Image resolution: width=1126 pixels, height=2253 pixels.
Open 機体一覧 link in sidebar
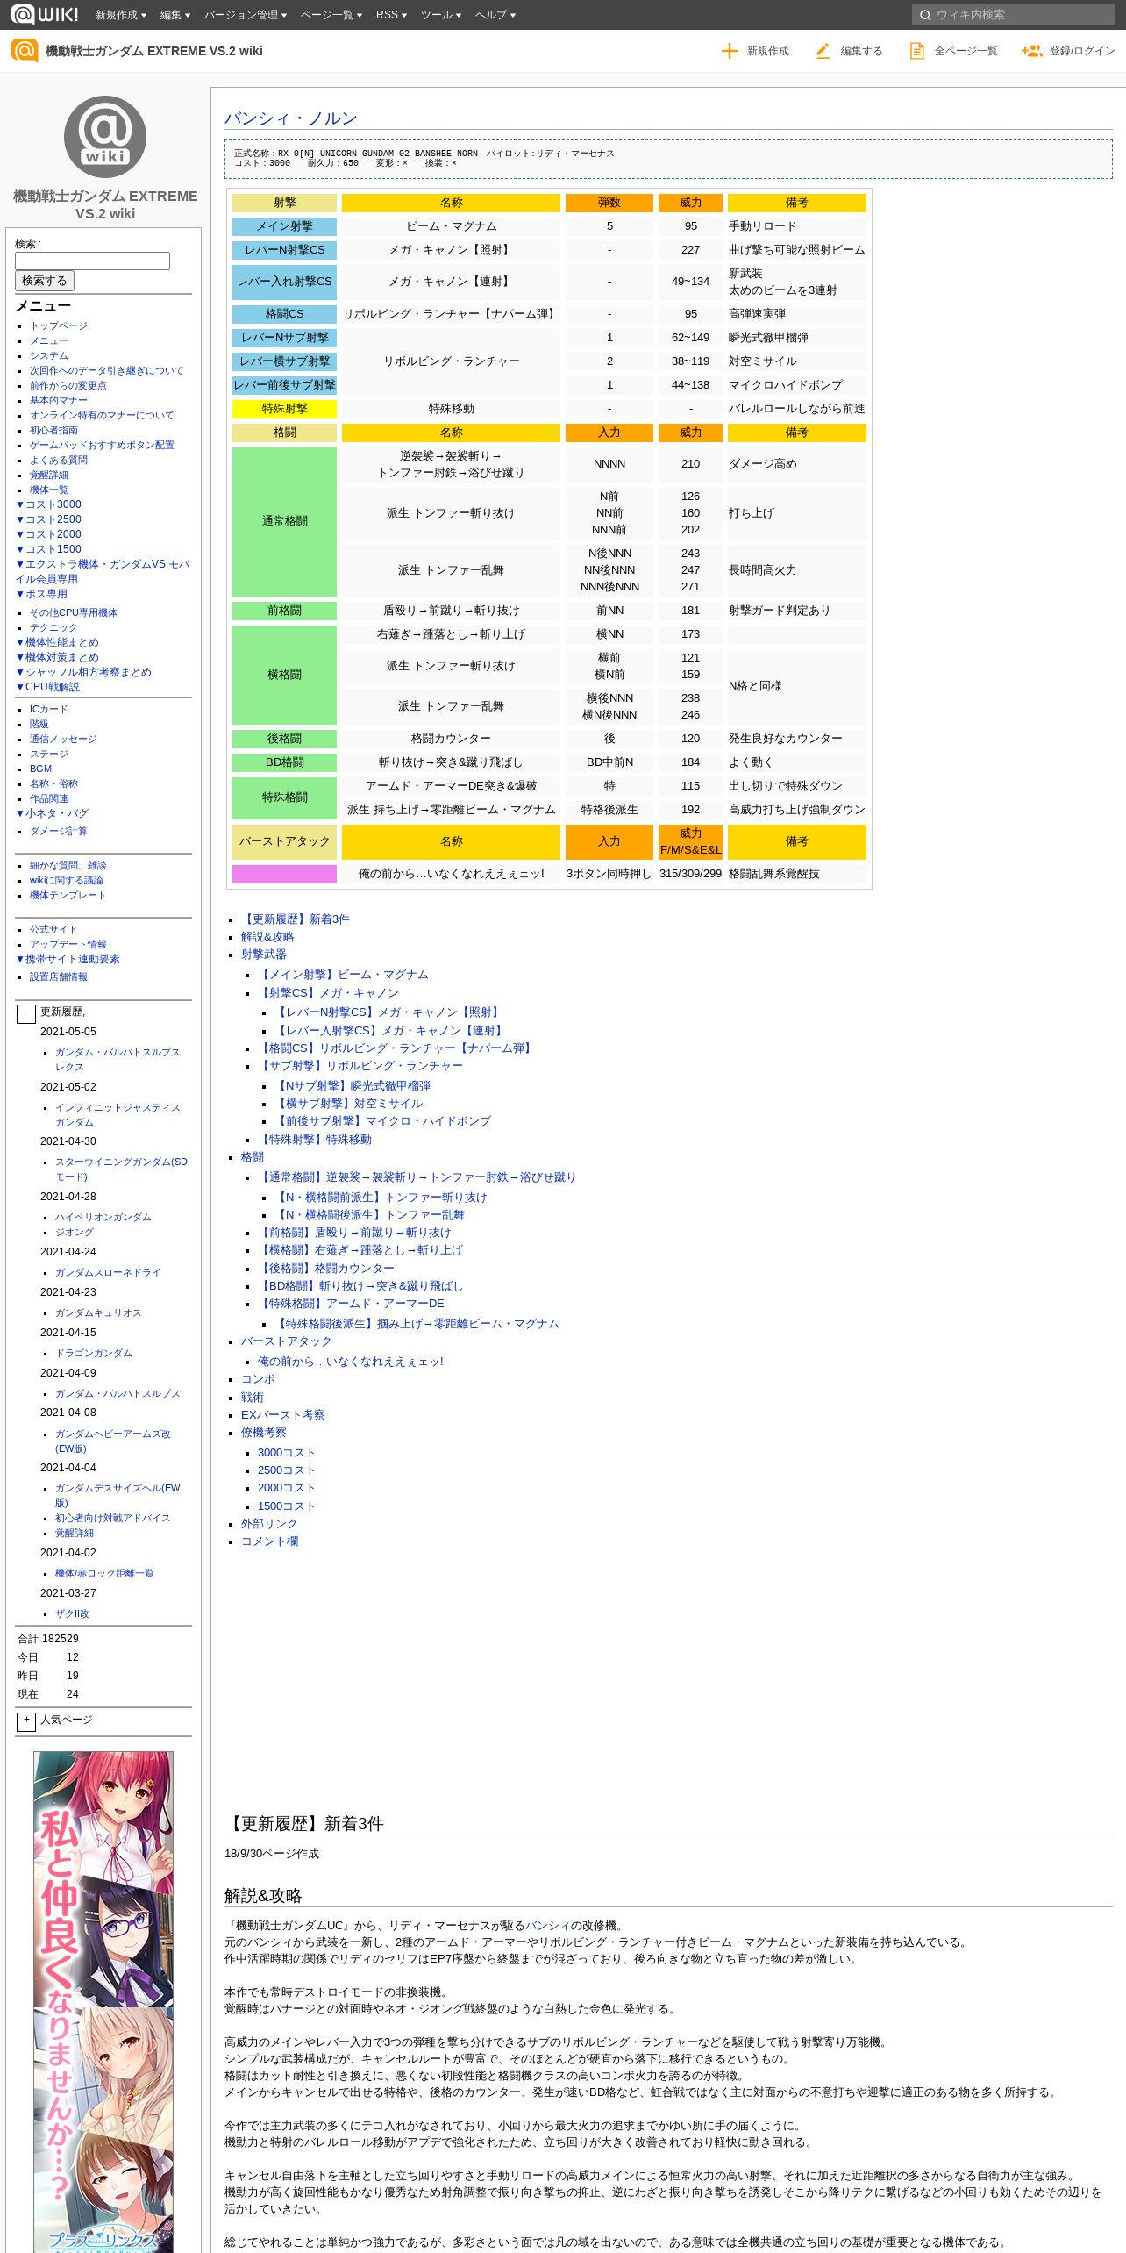[49, 490]
